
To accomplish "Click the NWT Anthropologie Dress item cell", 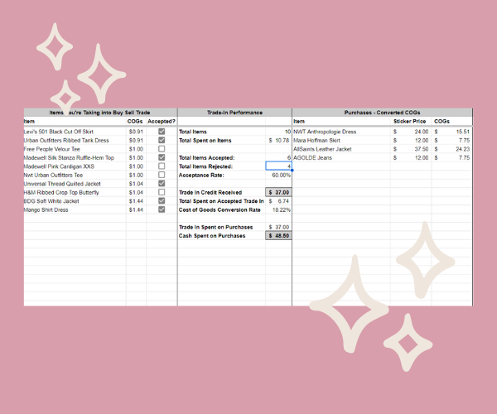I will click(340, 132).
